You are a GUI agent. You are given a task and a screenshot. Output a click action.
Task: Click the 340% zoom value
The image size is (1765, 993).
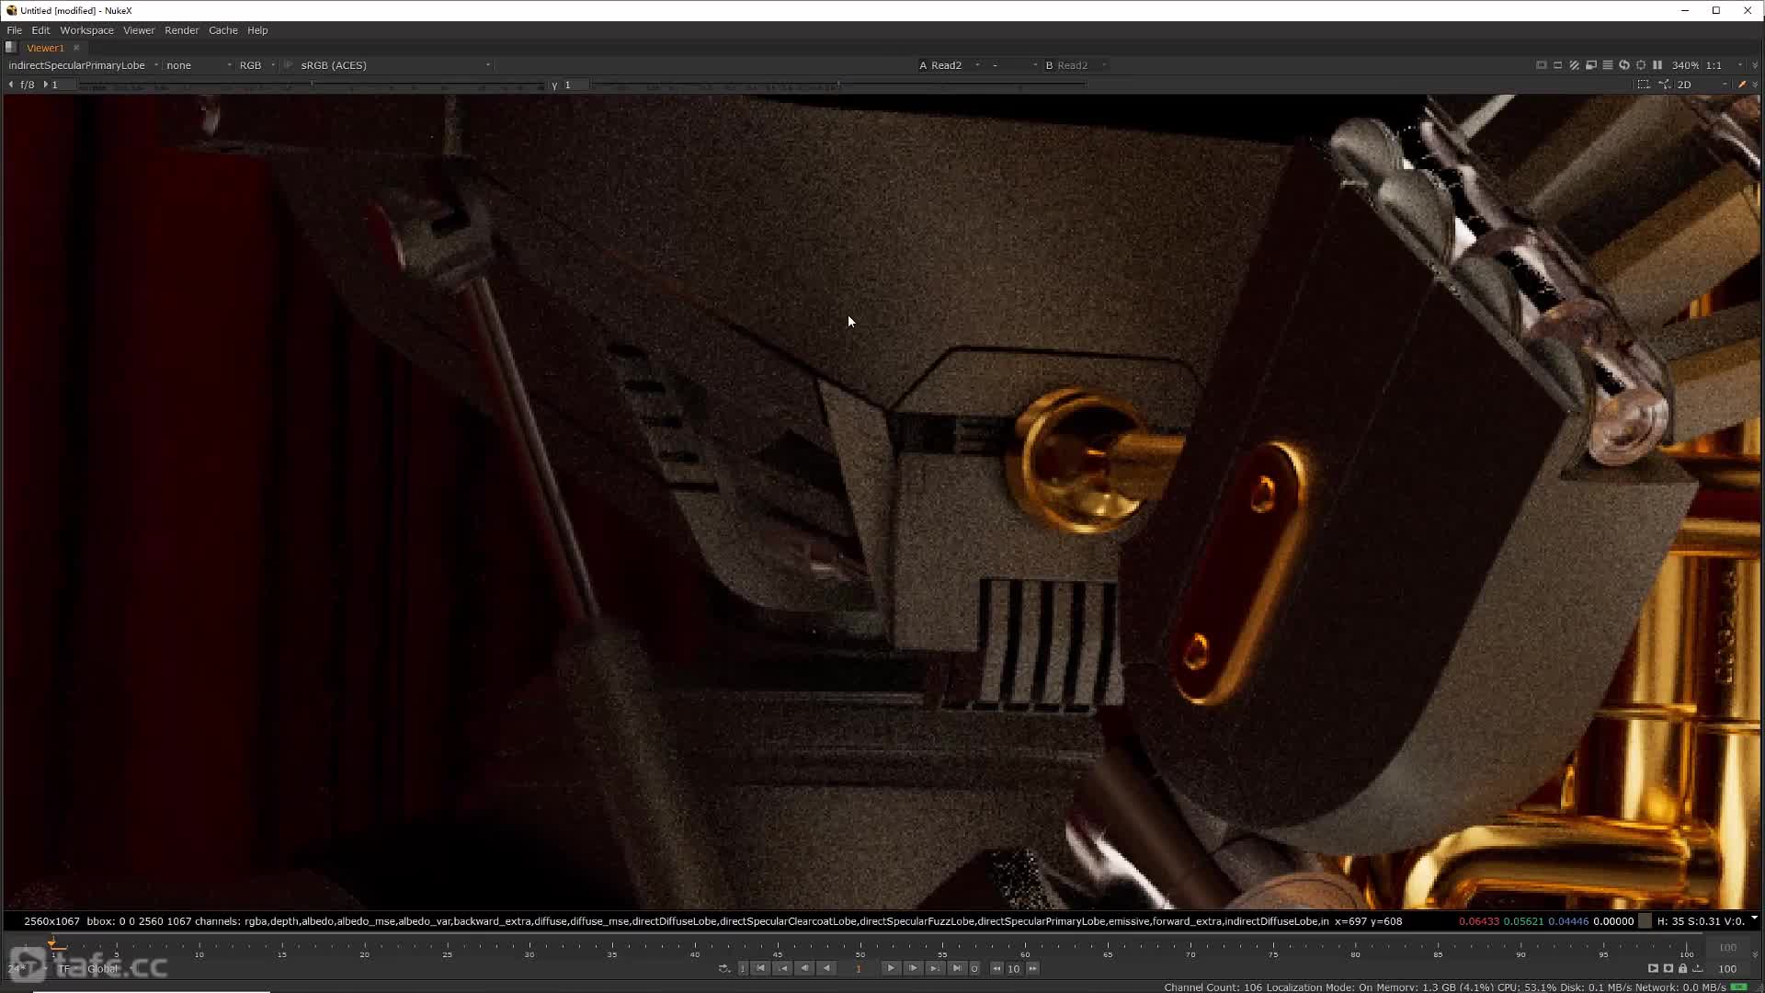click(1685, 65)
